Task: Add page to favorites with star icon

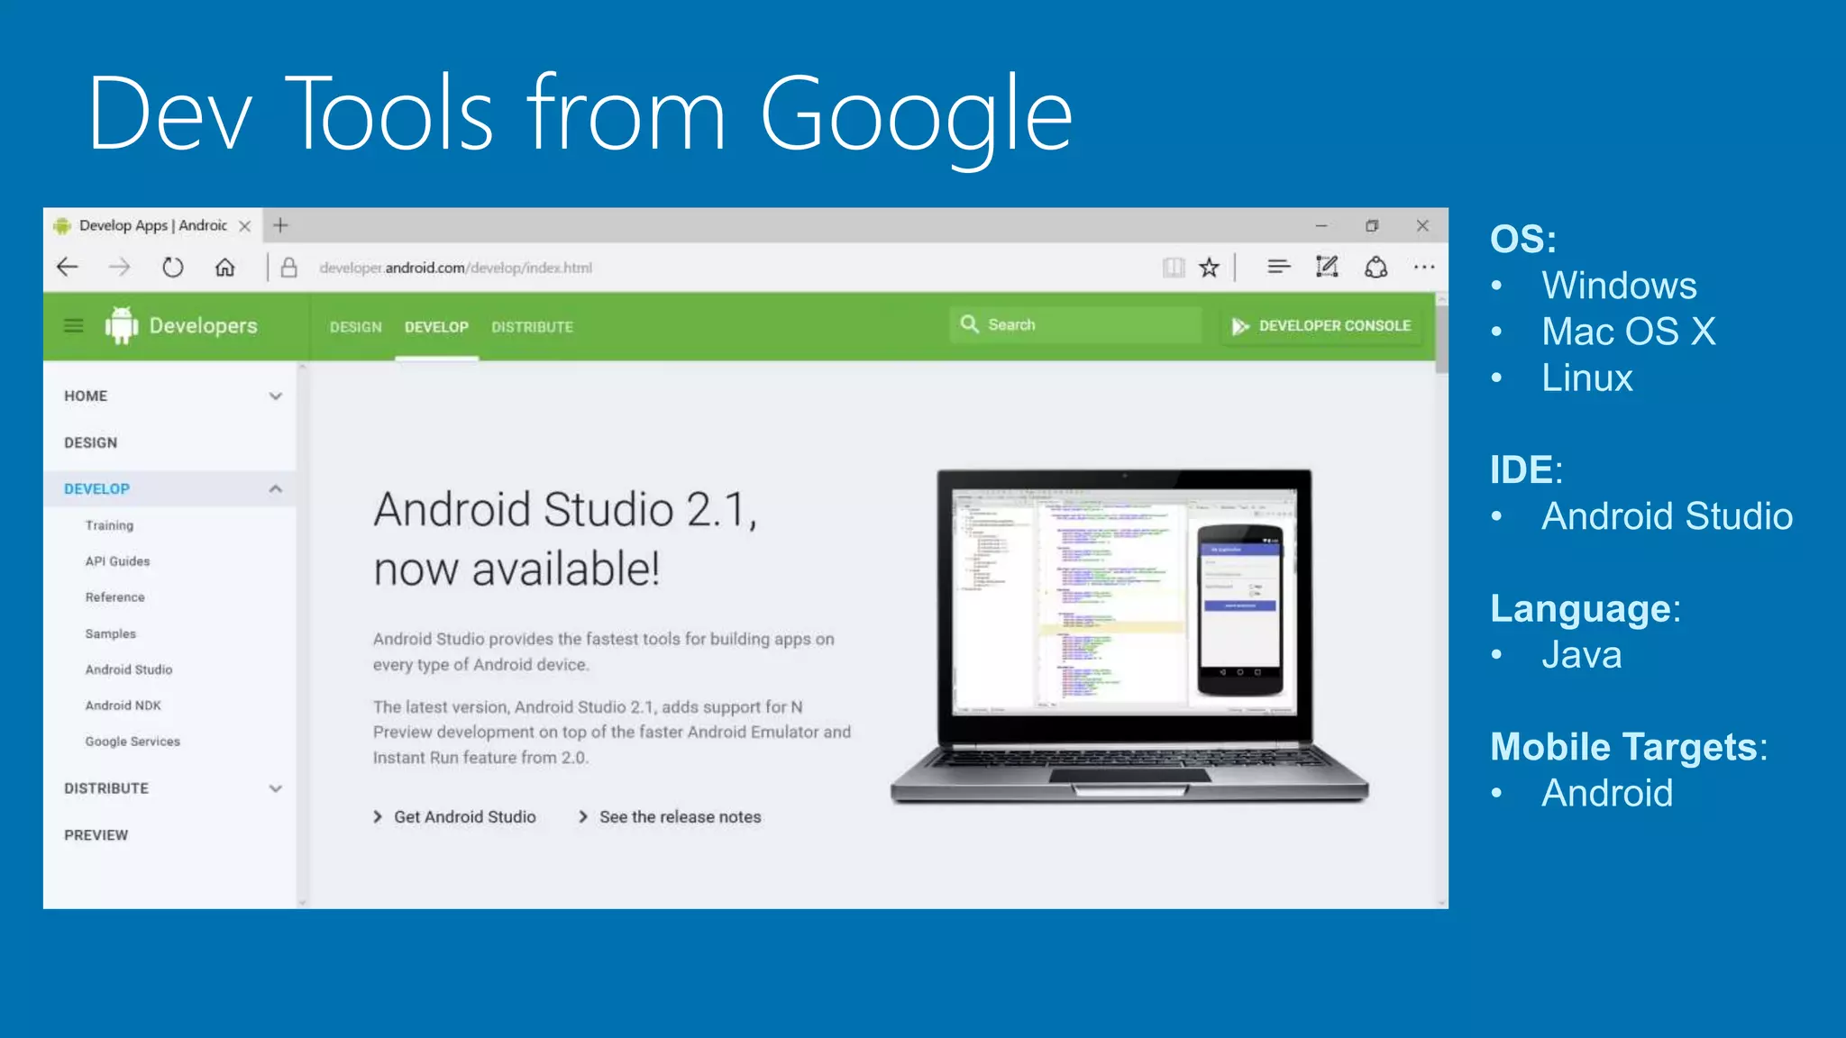Action: [x=1209, y=268]
